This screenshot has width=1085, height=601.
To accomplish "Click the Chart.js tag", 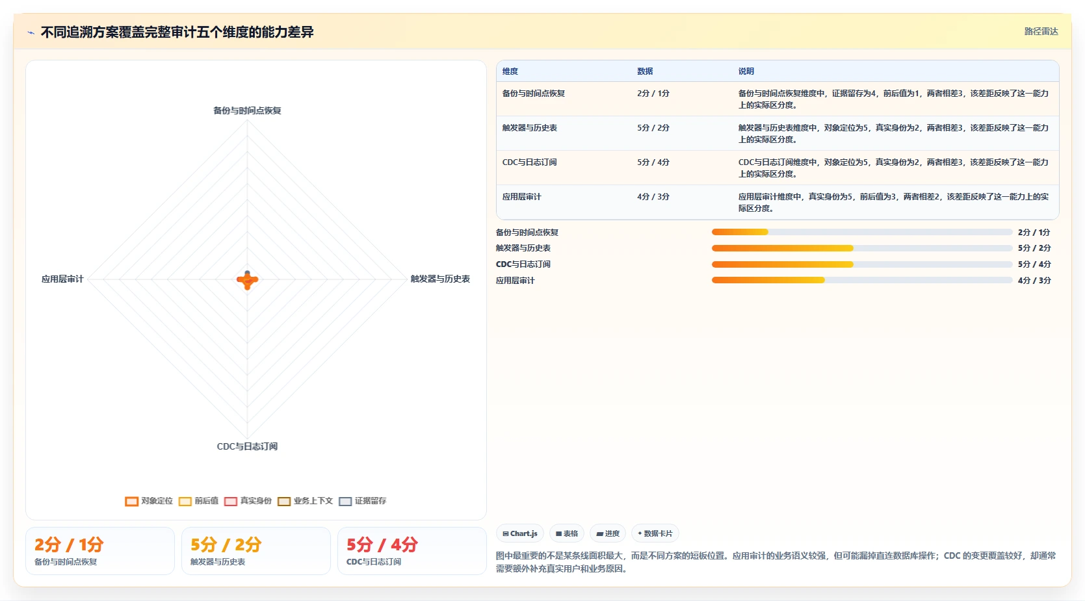I will tap(520, 533).
